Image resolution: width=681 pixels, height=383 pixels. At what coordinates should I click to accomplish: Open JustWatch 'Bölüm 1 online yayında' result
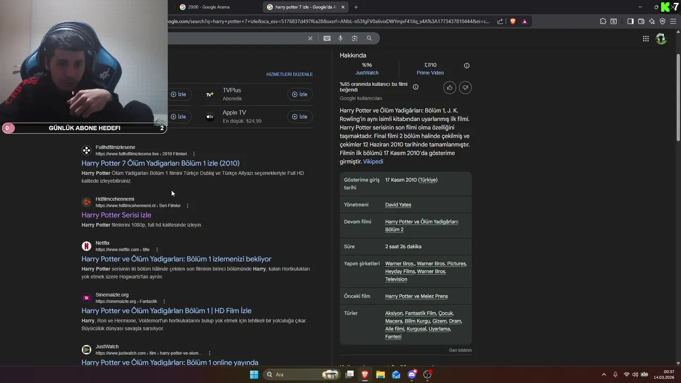click(x=169, y=362)
